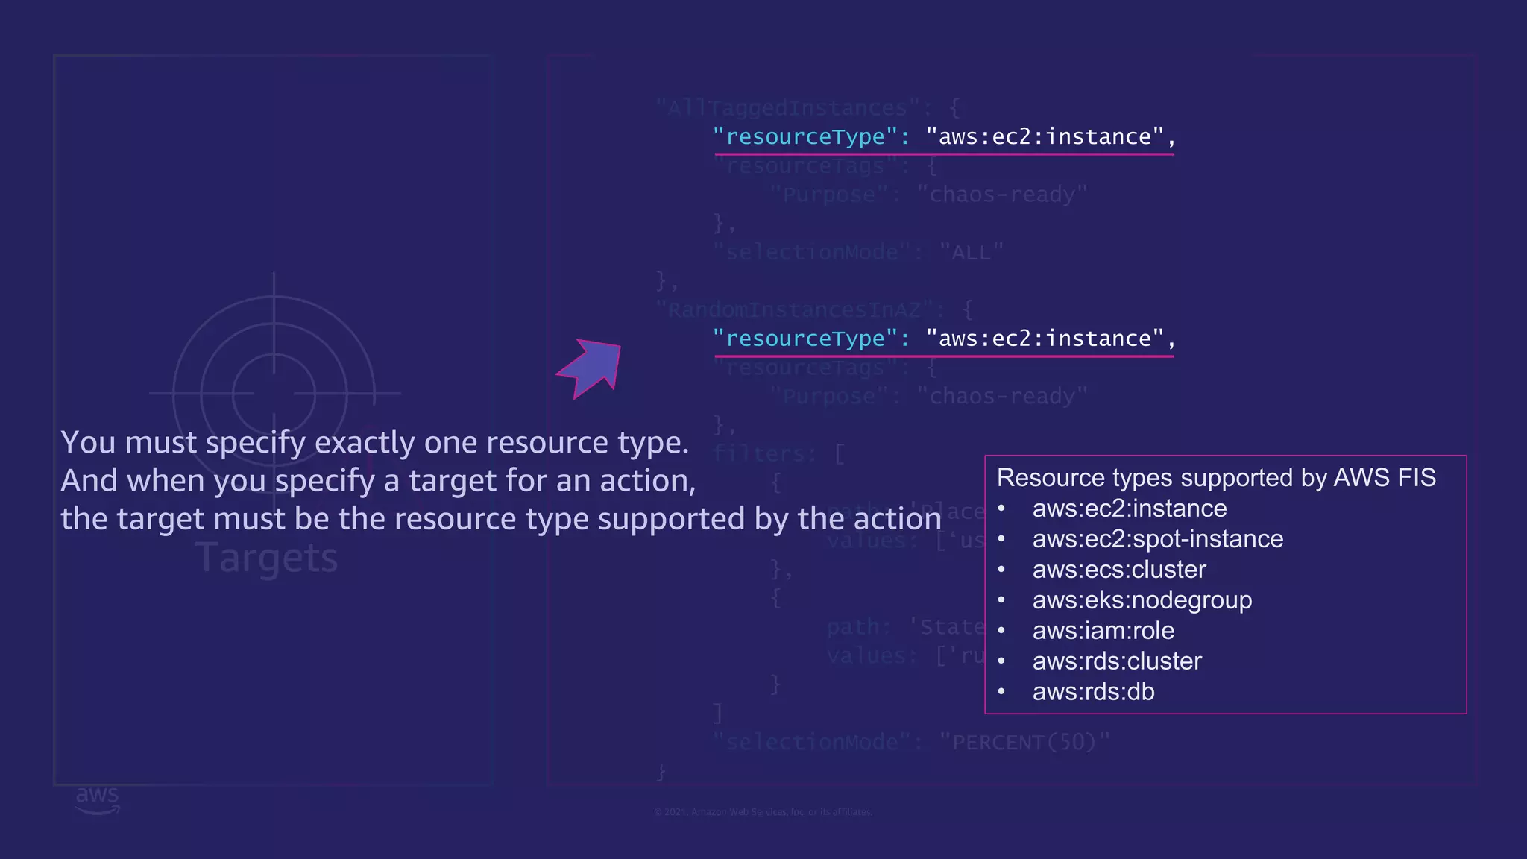Click the heading 'Resource types supported by AWS FIS'

point(1216,478)
